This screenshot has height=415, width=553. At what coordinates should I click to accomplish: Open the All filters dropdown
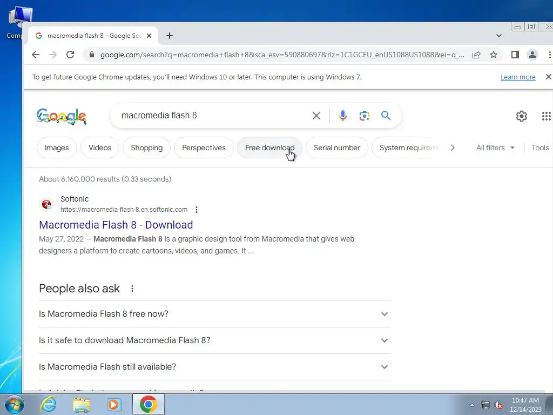(495, 148)
